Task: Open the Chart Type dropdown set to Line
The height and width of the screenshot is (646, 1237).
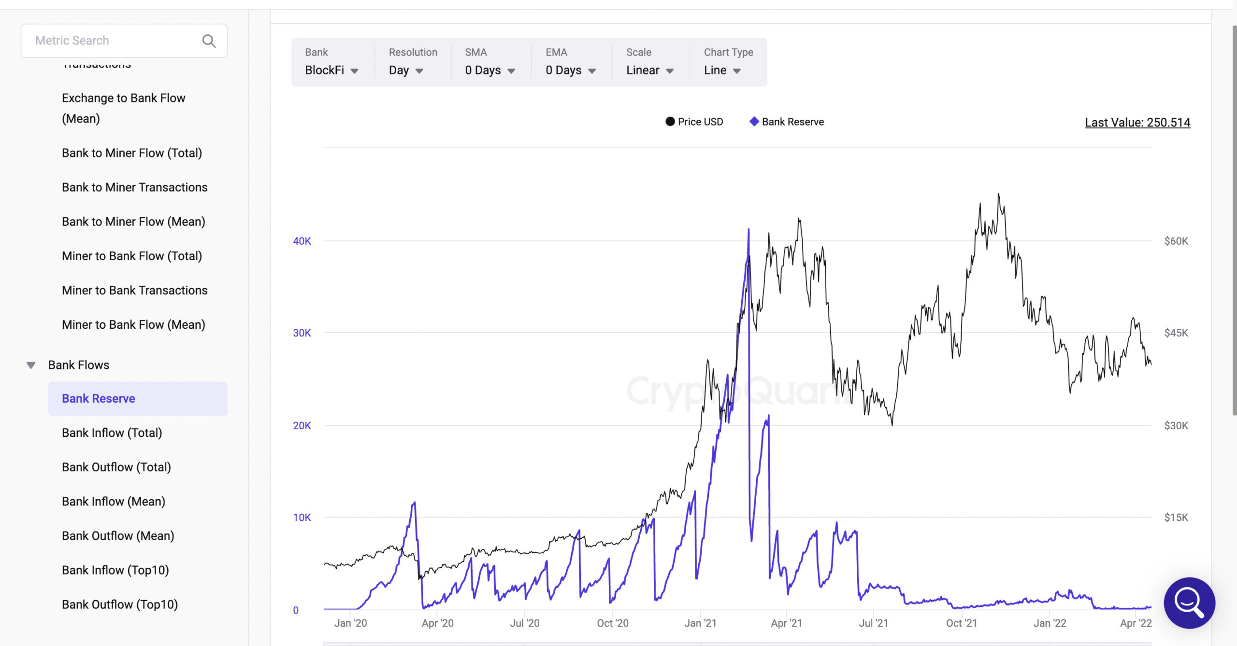Action: tap(722, 70)
